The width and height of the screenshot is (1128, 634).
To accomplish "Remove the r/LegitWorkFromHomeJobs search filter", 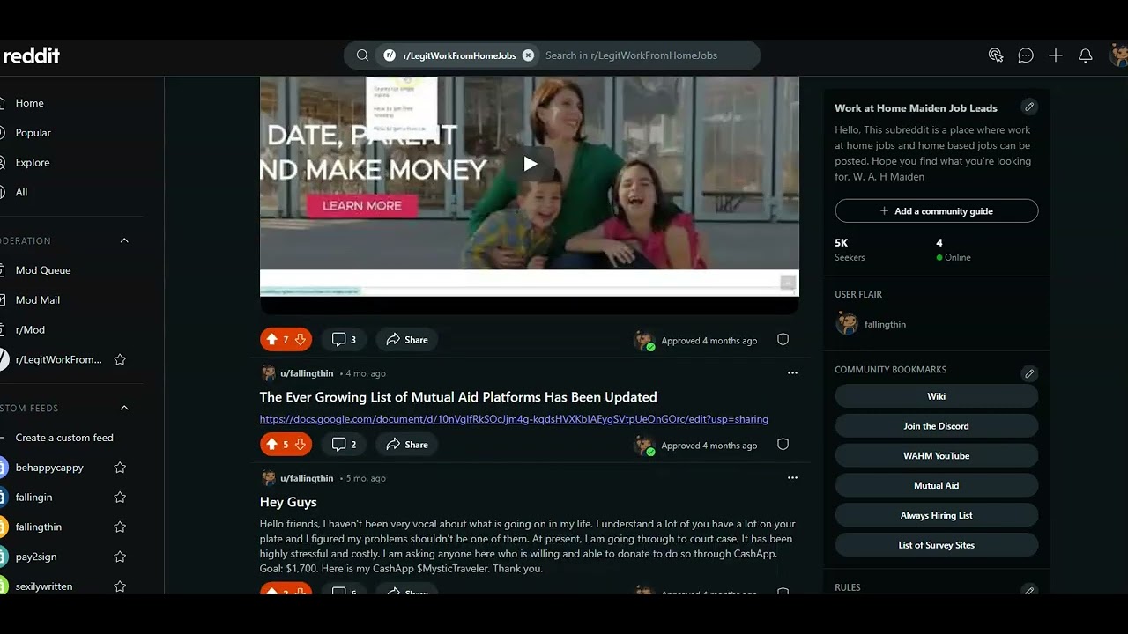I will [528, 55].
